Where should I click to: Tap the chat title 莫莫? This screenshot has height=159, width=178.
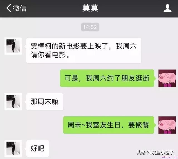tap(90, 8)
